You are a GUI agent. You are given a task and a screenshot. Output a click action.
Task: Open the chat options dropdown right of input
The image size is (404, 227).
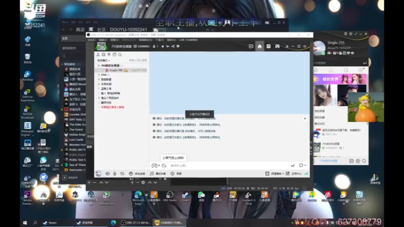(302, 165)
